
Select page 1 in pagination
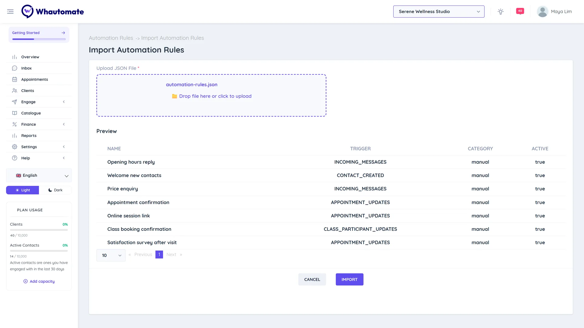[159, 255]
